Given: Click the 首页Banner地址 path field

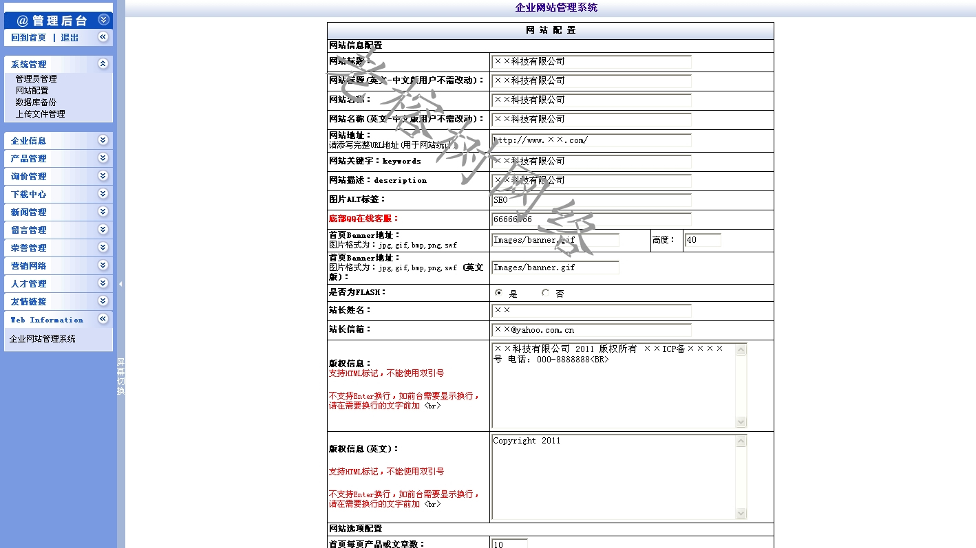Looking at the screenshot, I should click(555, 240).
